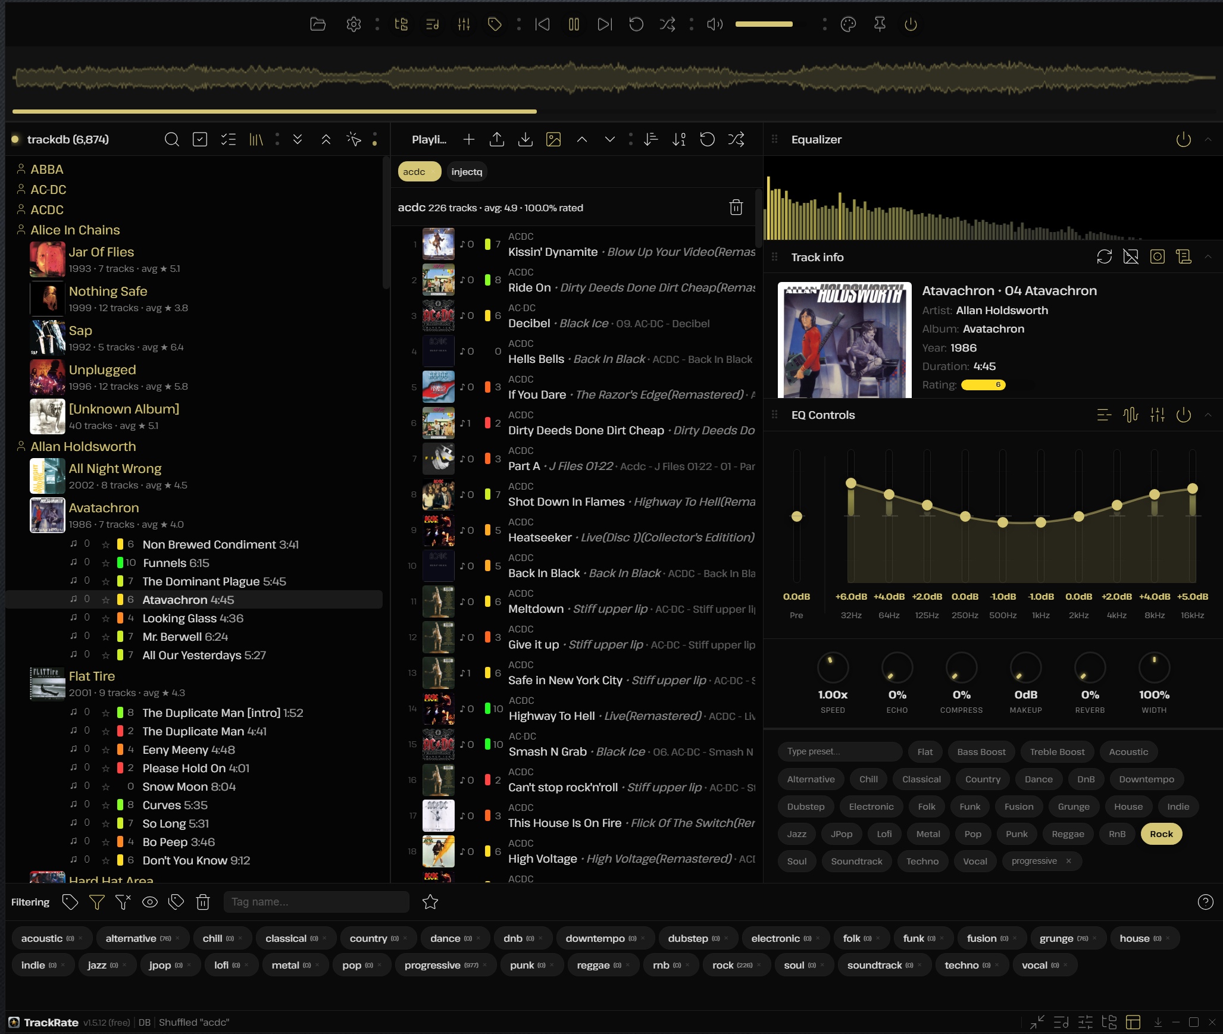
Task: Toggle the library checkbox icon
Action: 200,139
